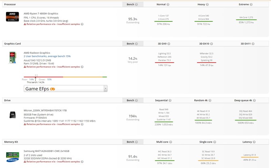The image size is (271, 168).
Task: Open help icon beside Multi core
Action: point(171,142)
